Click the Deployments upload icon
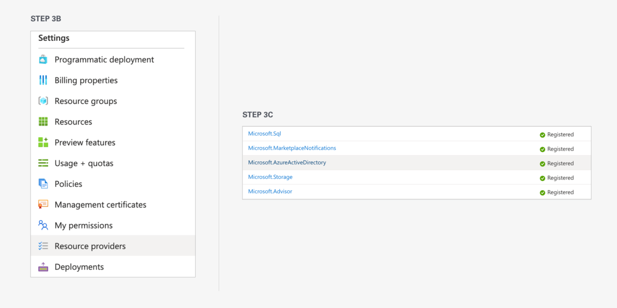Image resolution: width=617 pixels, height=308 pixels. tap(43, 267)
